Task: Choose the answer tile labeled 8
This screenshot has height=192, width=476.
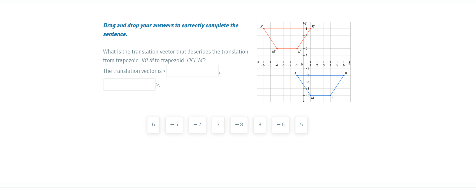Action: tap(260, 125)
